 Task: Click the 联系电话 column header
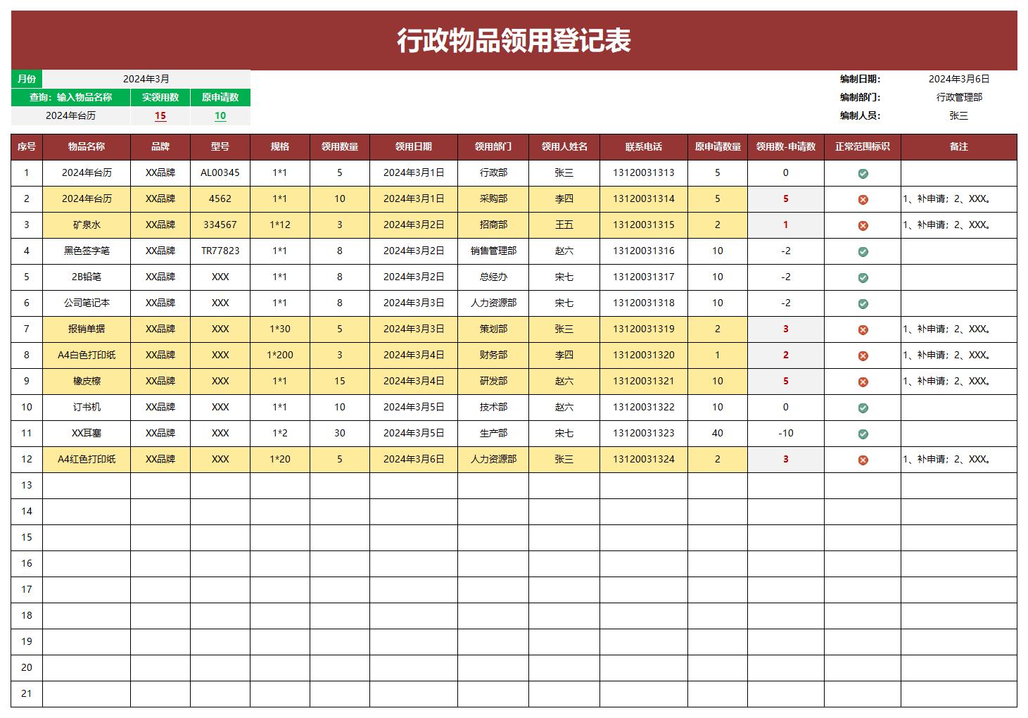click(x=644, y=146)
